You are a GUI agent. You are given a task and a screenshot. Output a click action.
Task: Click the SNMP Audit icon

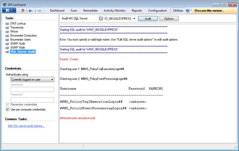point(7,44)
